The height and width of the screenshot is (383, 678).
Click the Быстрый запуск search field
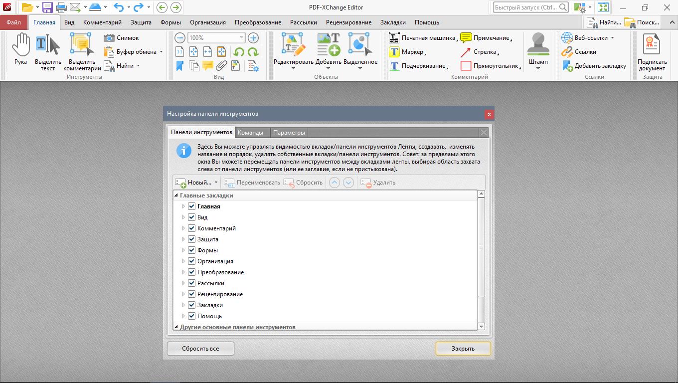point(530,7)
